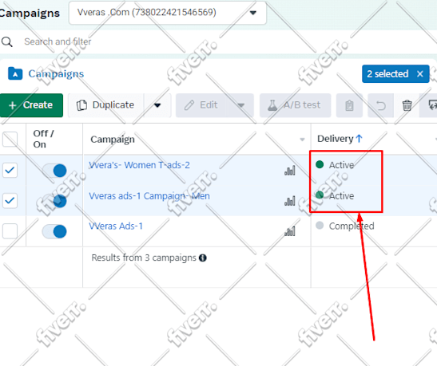Click the Search and filter field
The image size is (437, 366).
tap(58, 41)
